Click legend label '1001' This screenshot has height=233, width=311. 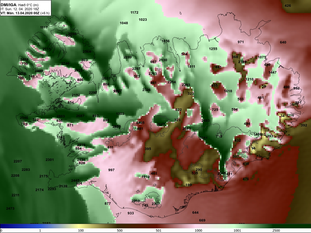(237, 231)
